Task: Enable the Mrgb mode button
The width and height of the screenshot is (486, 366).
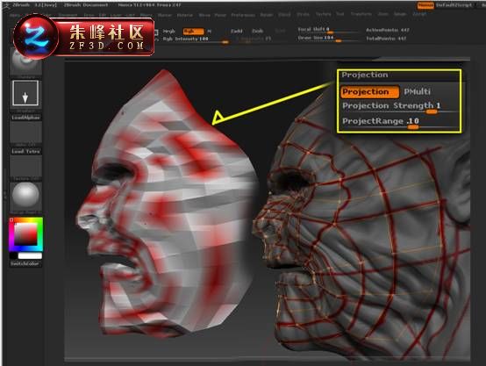Action: [169, 32]
